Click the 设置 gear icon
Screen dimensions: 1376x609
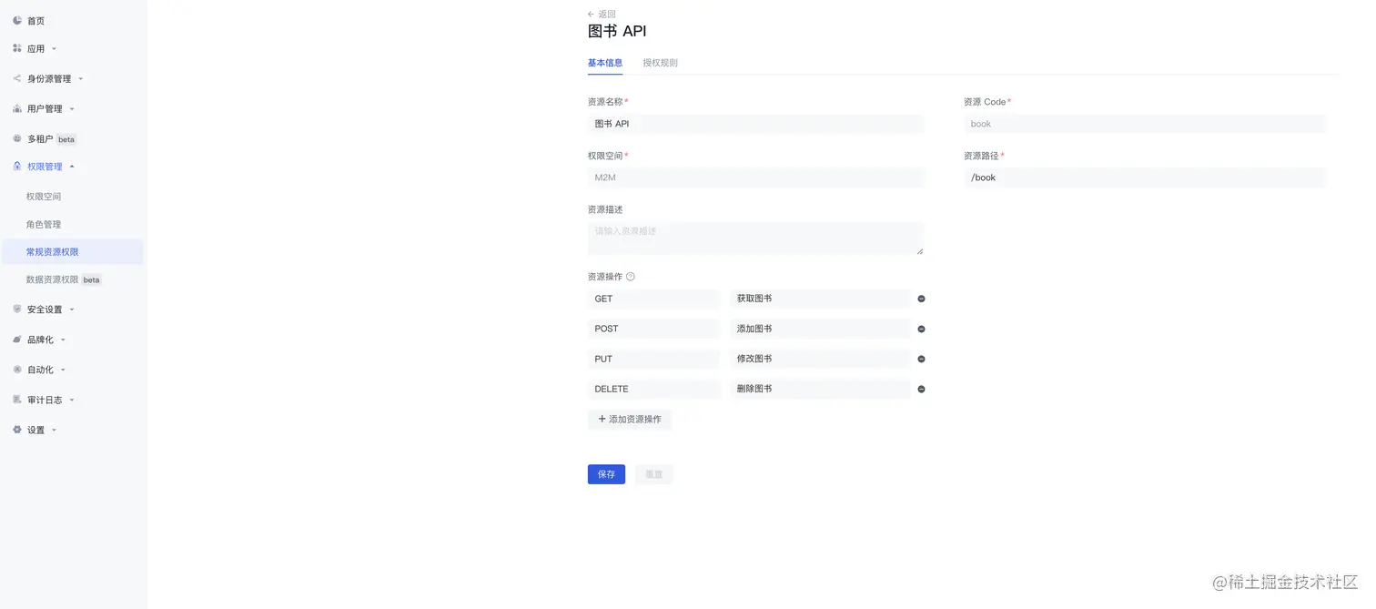point(17,430)
